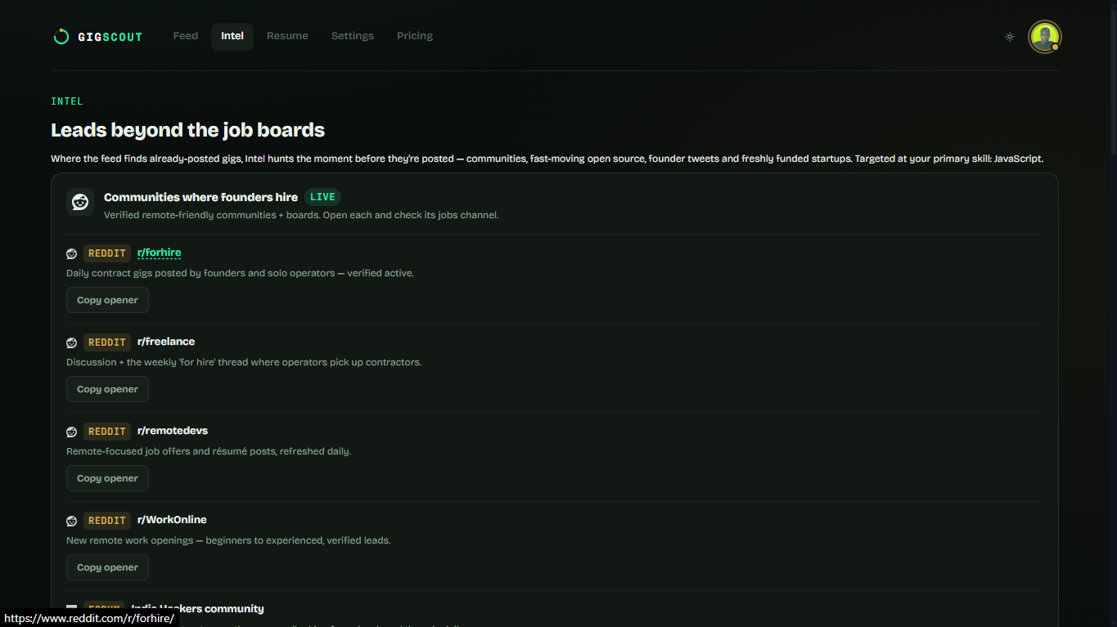Viewport: 1117px width, 627px height.
Task: Click the small Reddit icon in r/freelance row
Action: click(x=72, y=343)
